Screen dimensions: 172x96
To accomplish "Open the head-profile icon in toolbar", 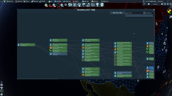I will click(102, 5).
